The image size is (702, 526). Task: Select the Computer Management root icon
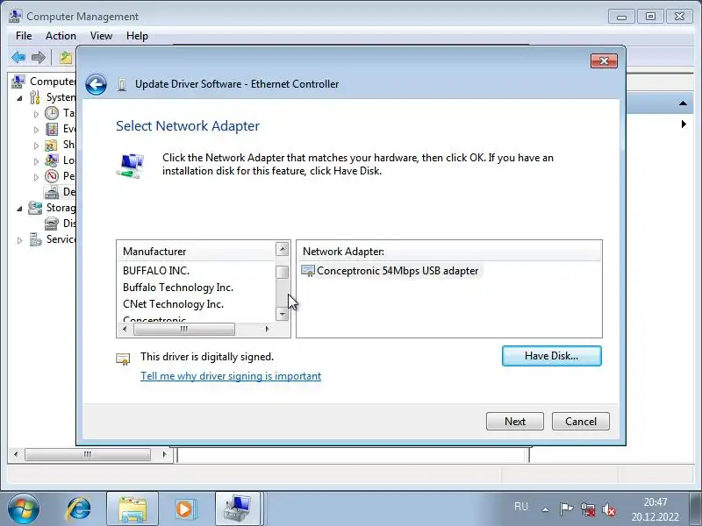pos(18,82)
